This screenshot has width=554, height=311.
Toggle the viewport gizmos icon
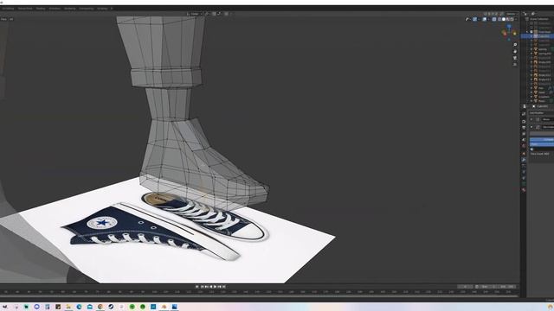click(x=475, y=19)
